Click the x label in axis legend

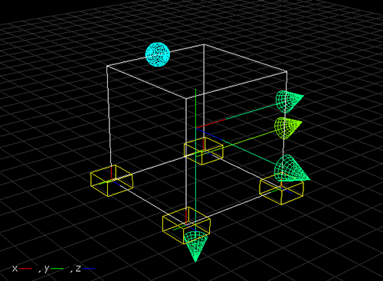click(x=15, y=269)
